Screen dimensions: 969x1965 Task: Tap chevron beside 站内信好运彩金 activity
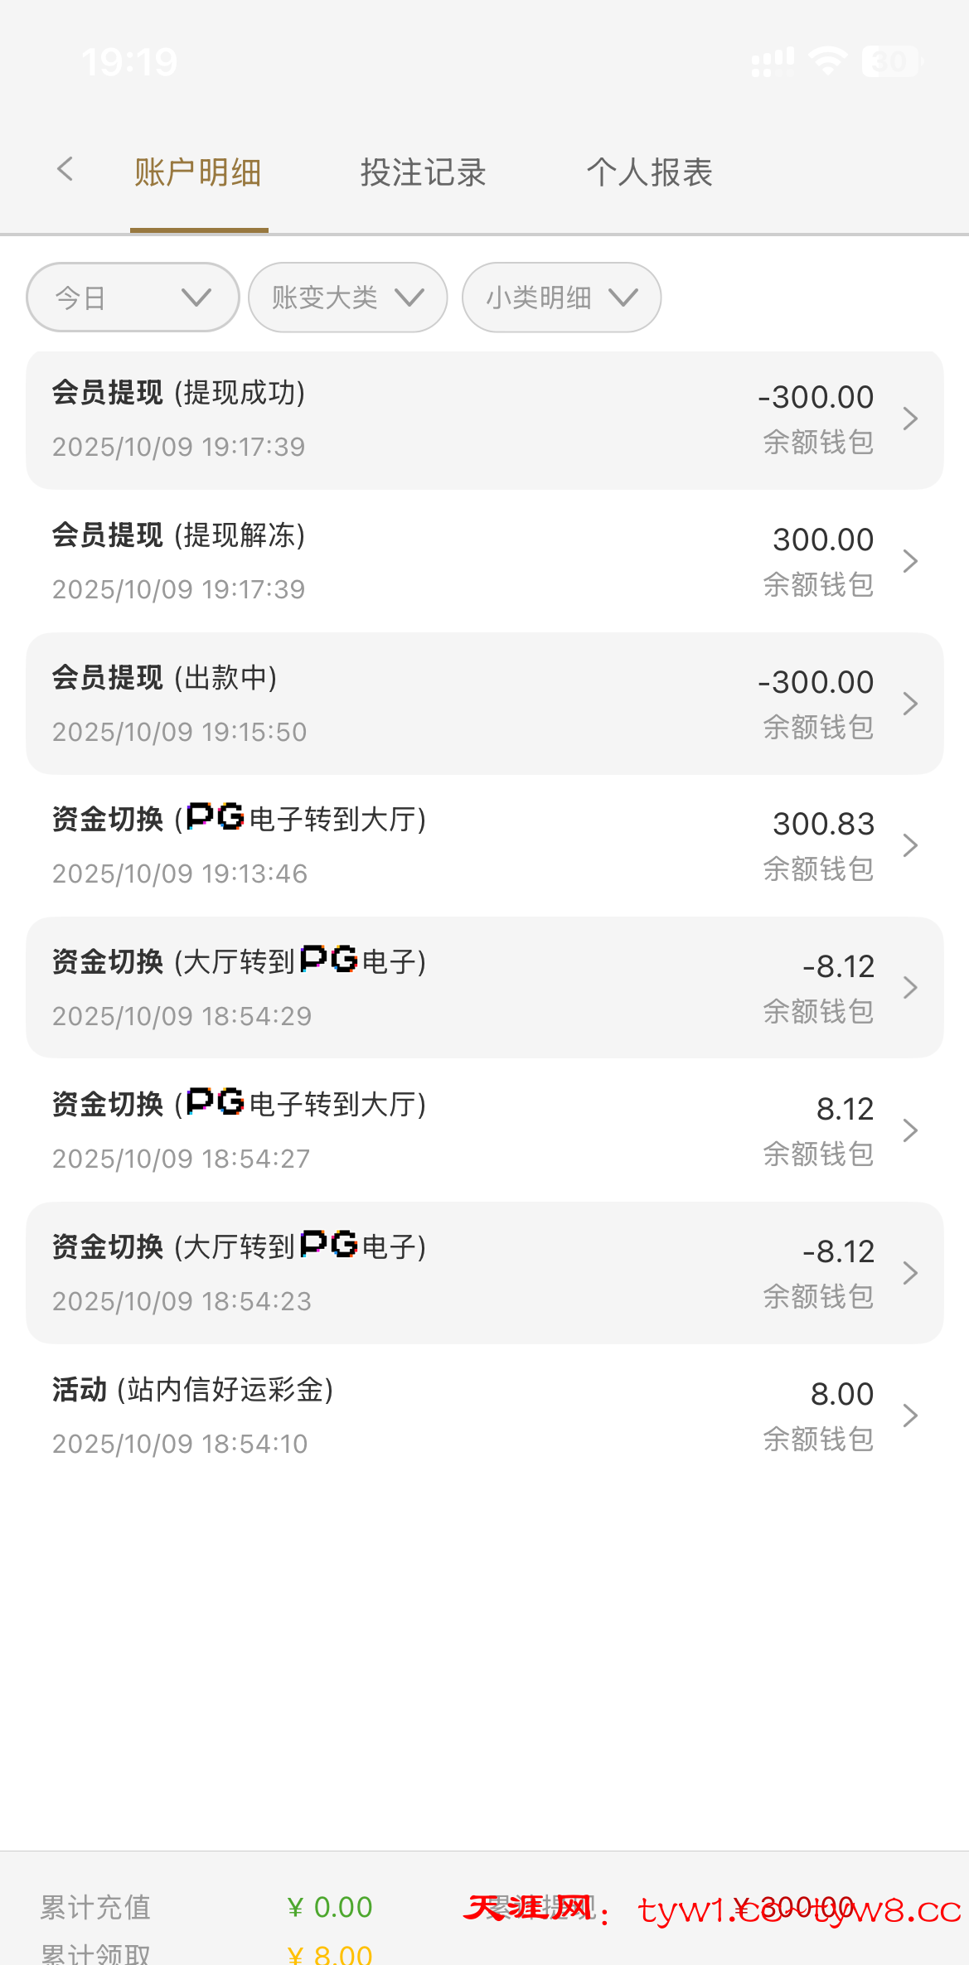(910, 1416)
